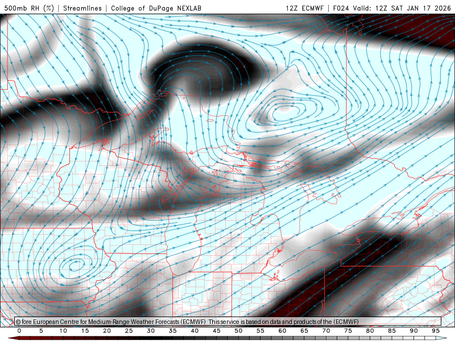Click the '35' label on RH scale

[x=173, y=331]
